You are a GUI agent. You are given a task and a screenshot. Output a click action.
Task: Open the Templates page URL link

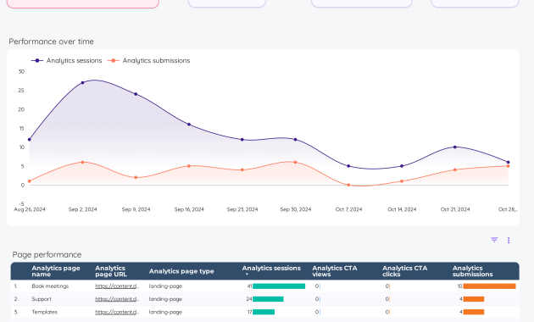(x=117, y=312)
